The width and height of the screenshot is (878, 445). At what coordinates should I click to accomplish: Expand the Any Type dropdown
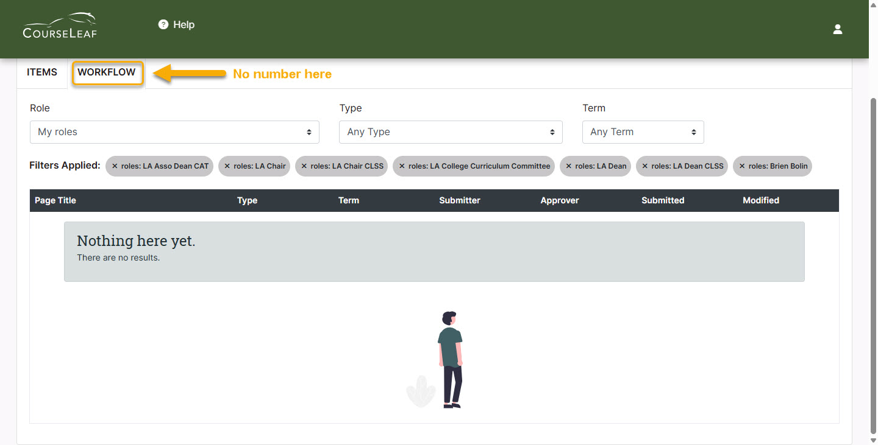(x=451, y=131)
